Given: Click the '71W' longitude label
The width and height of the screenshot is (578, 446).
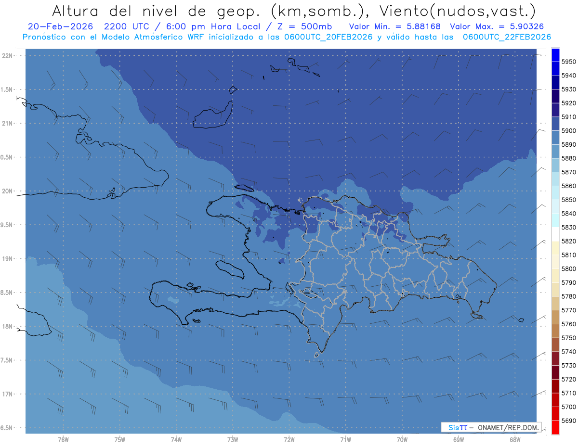Looking at the screenshot, I should pyautogui.click(x=345, y=440).
